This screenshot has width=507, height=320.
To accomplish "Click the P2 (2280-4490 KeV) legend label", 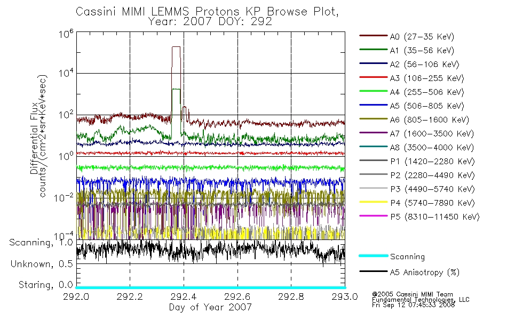I will coord(432,175).
